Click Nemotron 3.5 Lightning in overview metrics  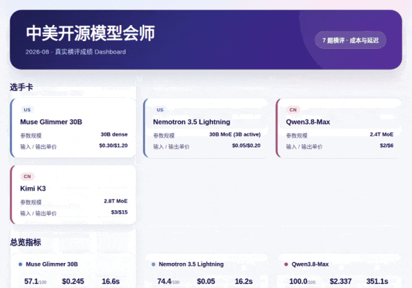pos(191,264)
